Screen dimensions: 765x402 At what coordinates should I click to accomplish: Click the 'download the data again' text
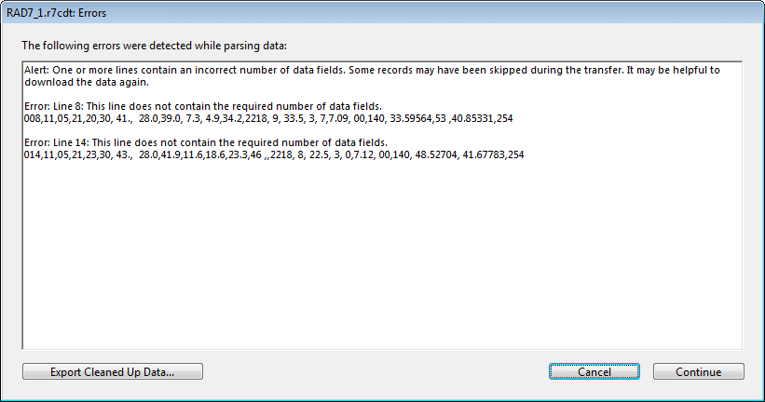click(87, 82)
